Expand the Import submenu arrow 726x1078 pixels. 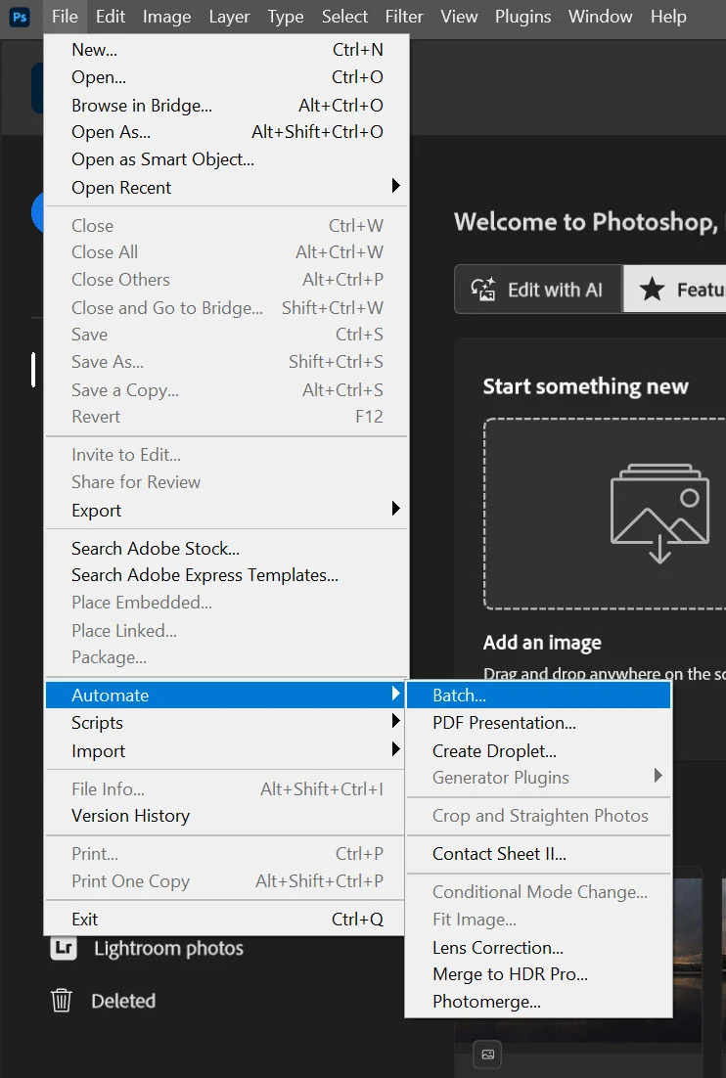(x=395, y=748)
